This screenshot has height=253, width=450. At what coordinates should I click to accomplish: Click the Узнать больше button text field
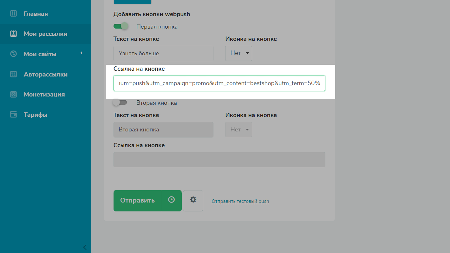[163, 53]
